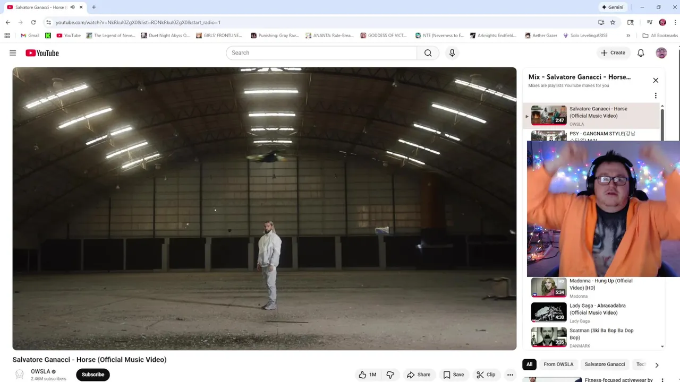Open Chrome profile avatar

[x=662, y=22]
